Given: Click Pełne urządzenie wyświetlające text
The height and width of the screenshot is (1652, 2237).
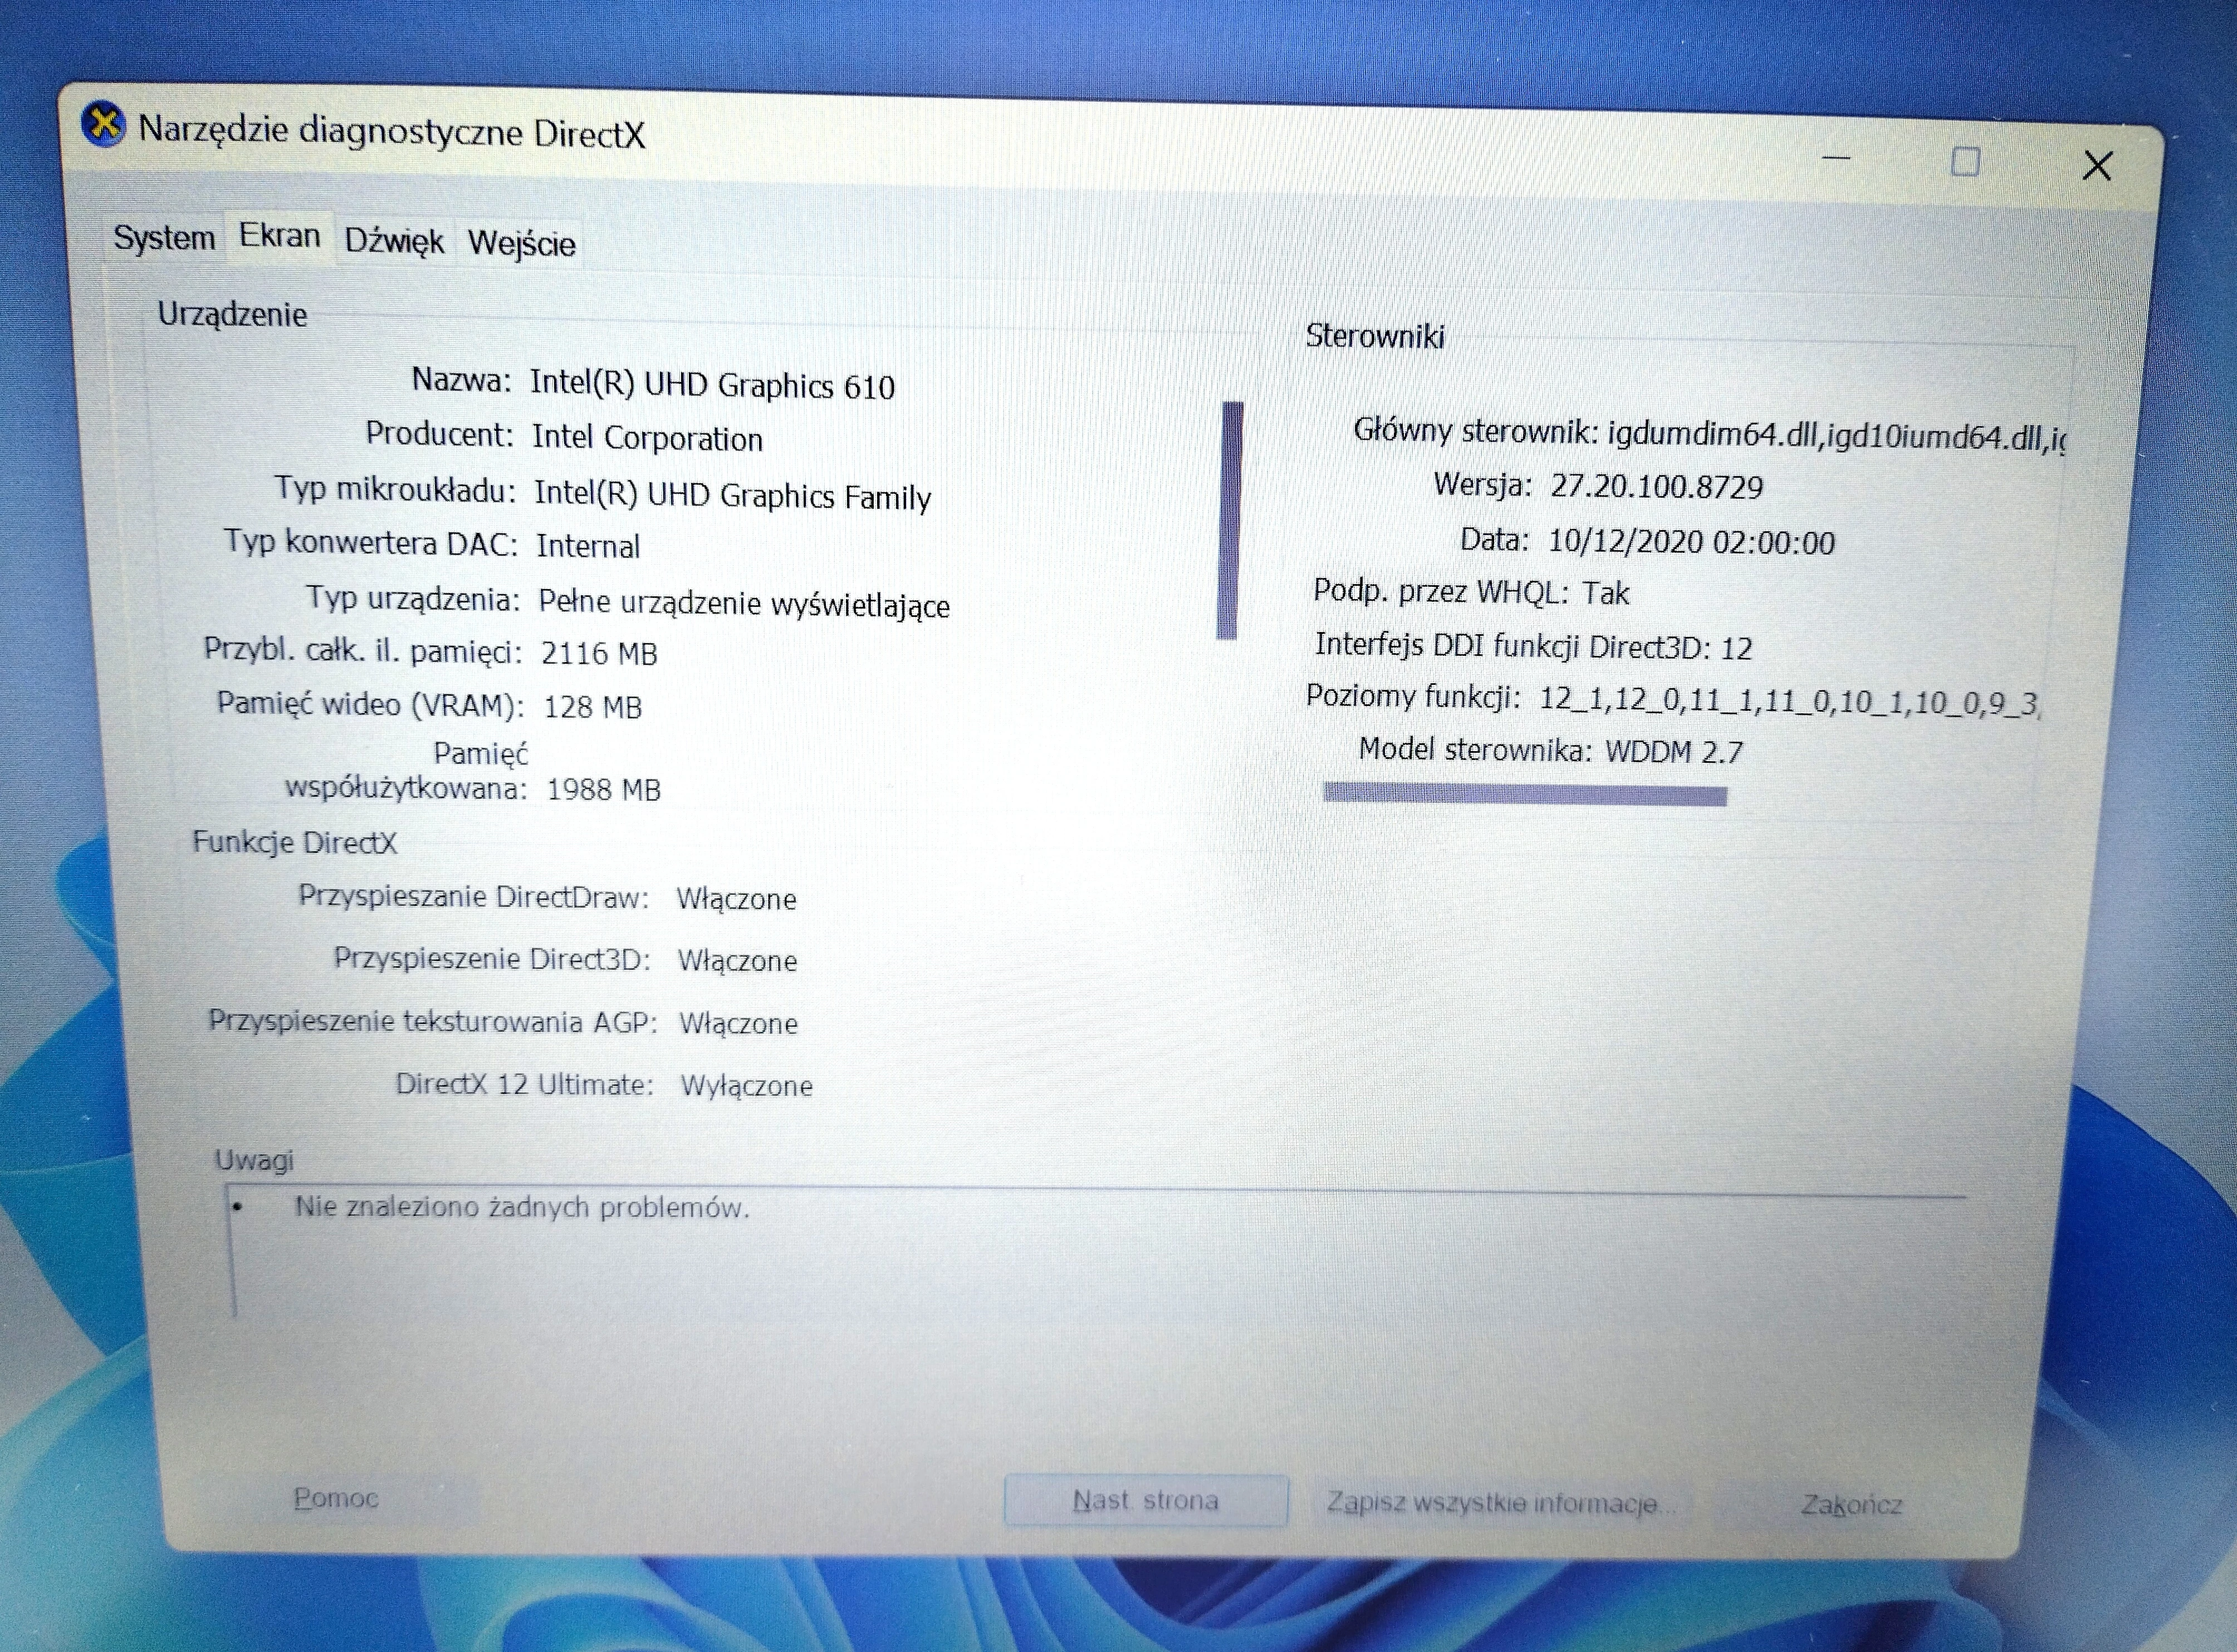Looking at the screenshot, I should click(744, 603).
